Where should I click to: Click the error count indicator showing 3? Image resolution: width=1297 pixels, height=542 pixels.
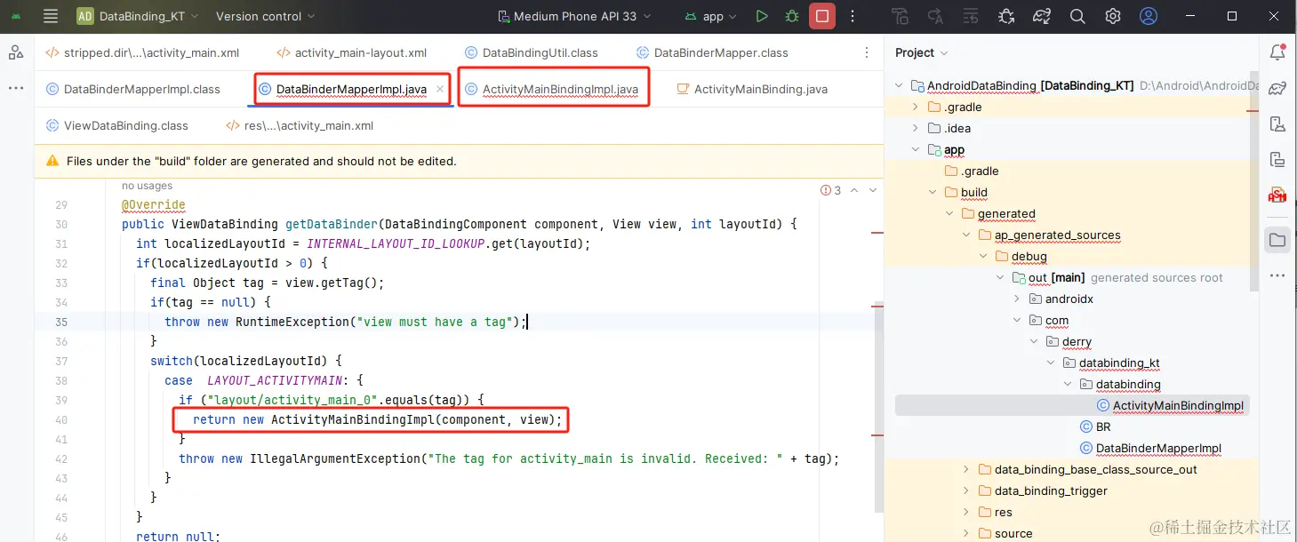pos(830,190)
